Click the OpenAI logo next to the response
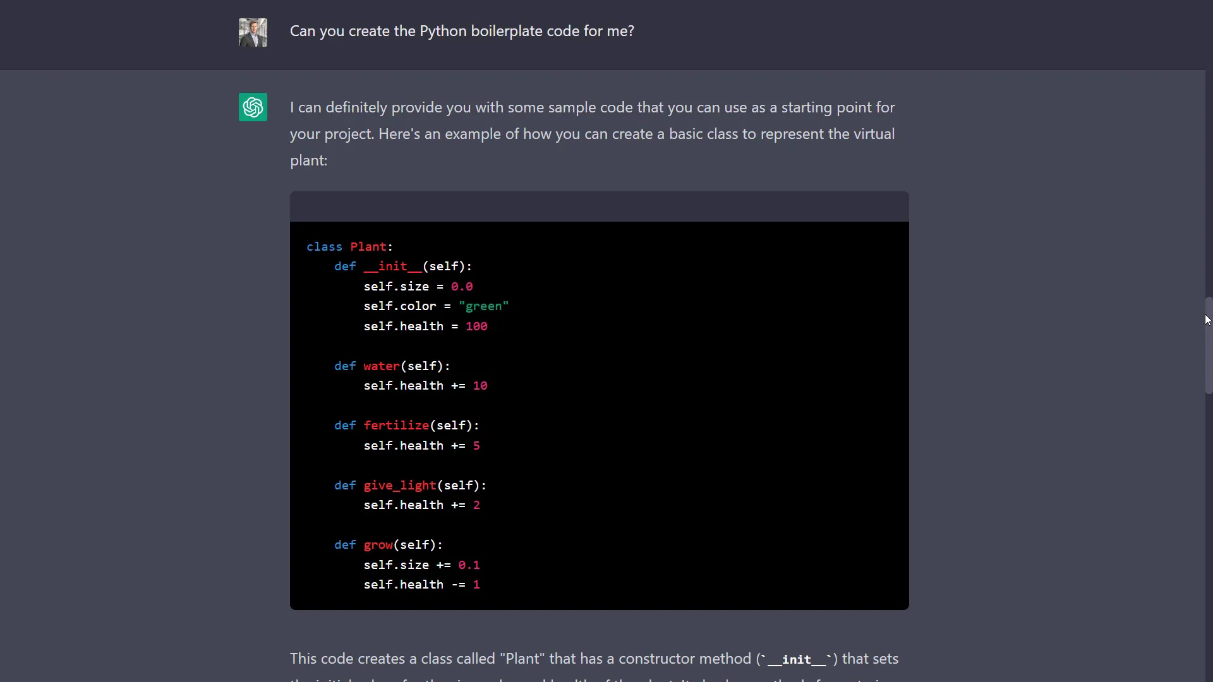Screen dimensions: 1213x682 point(253,107)
